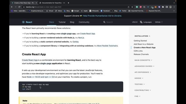This screenshot has width=186, height=104.
Task: Expand the Main Concepts sidebar section
Action: coord(143,60)
